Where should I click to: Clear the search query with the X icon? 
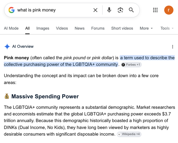(x=95, y=10)
